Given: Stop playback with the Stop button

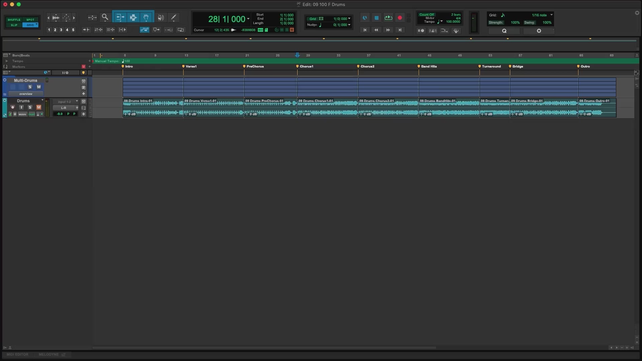Looking at the screenshot, I should pyautogui.click(x=377, y=18).
